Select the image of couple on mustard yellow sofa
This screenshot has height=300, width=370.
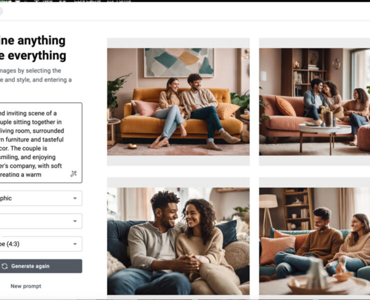178,102
